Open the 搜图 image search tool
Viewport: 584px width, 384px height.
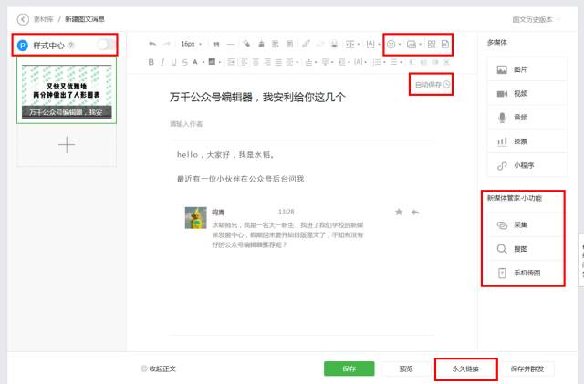[525, 249]
